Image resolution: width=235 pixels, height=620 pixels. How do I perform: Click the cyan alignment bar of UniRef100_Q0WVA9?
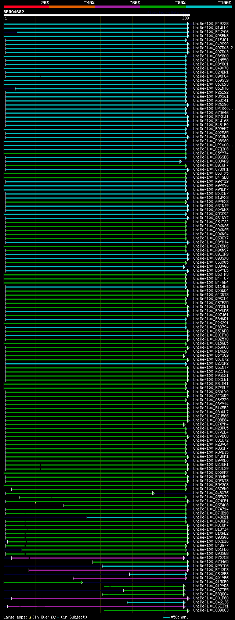pos(93,161)
